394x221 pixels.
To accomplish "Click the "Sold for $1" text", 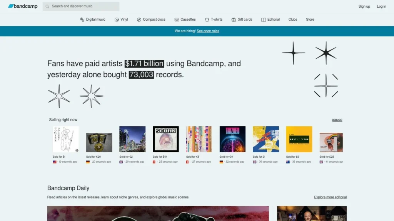I will (59, 157).
